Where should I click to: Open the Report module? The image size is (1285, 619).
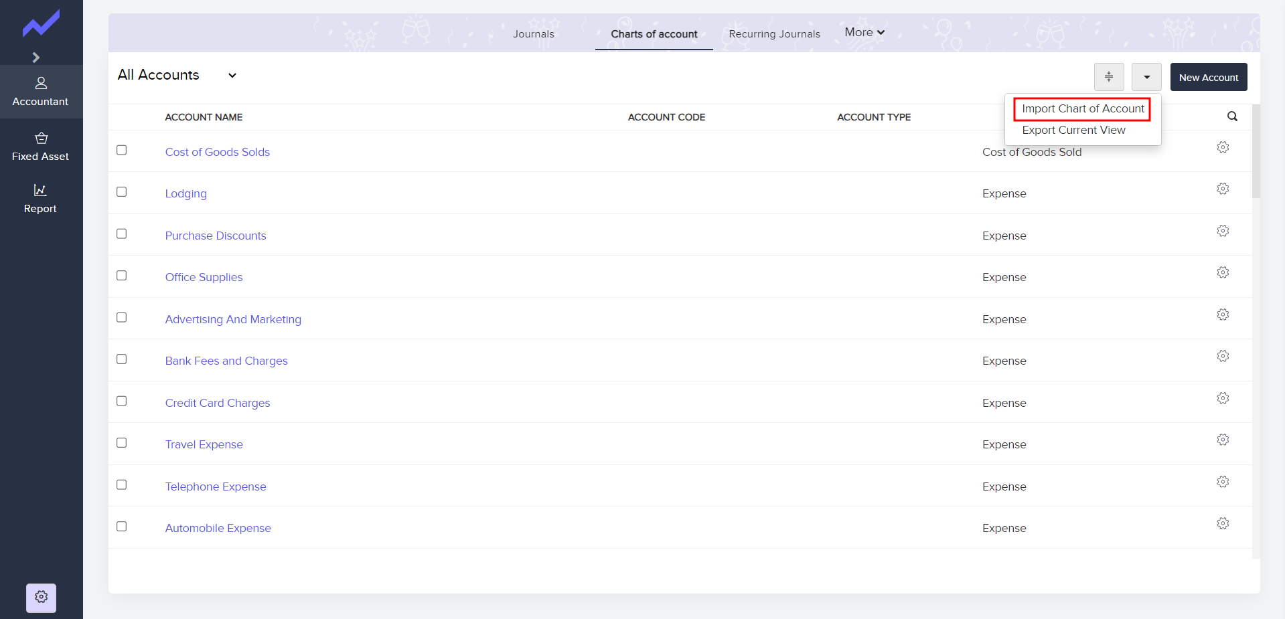click(41, 199)
